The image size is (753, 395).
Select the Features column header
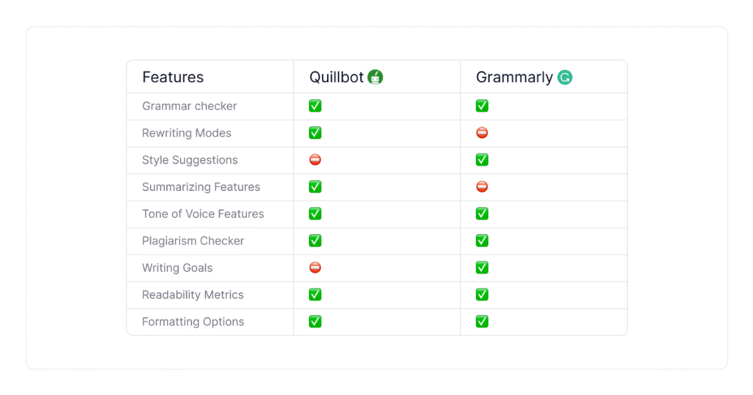click(173, 77)
